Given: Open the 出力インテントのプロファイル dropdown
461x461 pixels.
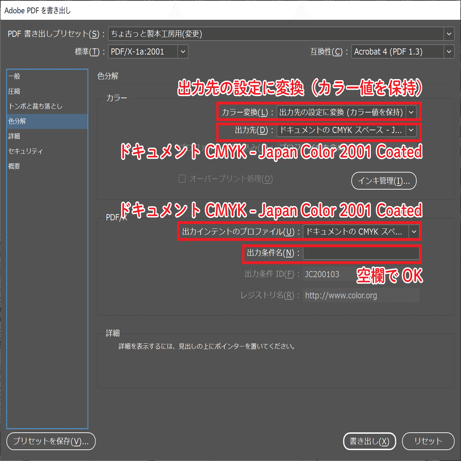Looking at the screenshot, I should coord(361,232).
